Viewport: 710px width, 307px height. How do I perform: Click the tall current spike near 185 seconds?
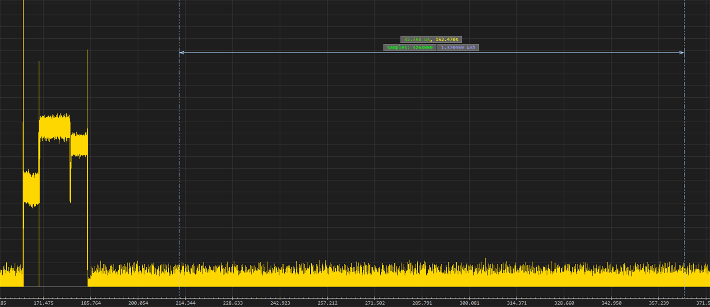(x=87, y=146)
